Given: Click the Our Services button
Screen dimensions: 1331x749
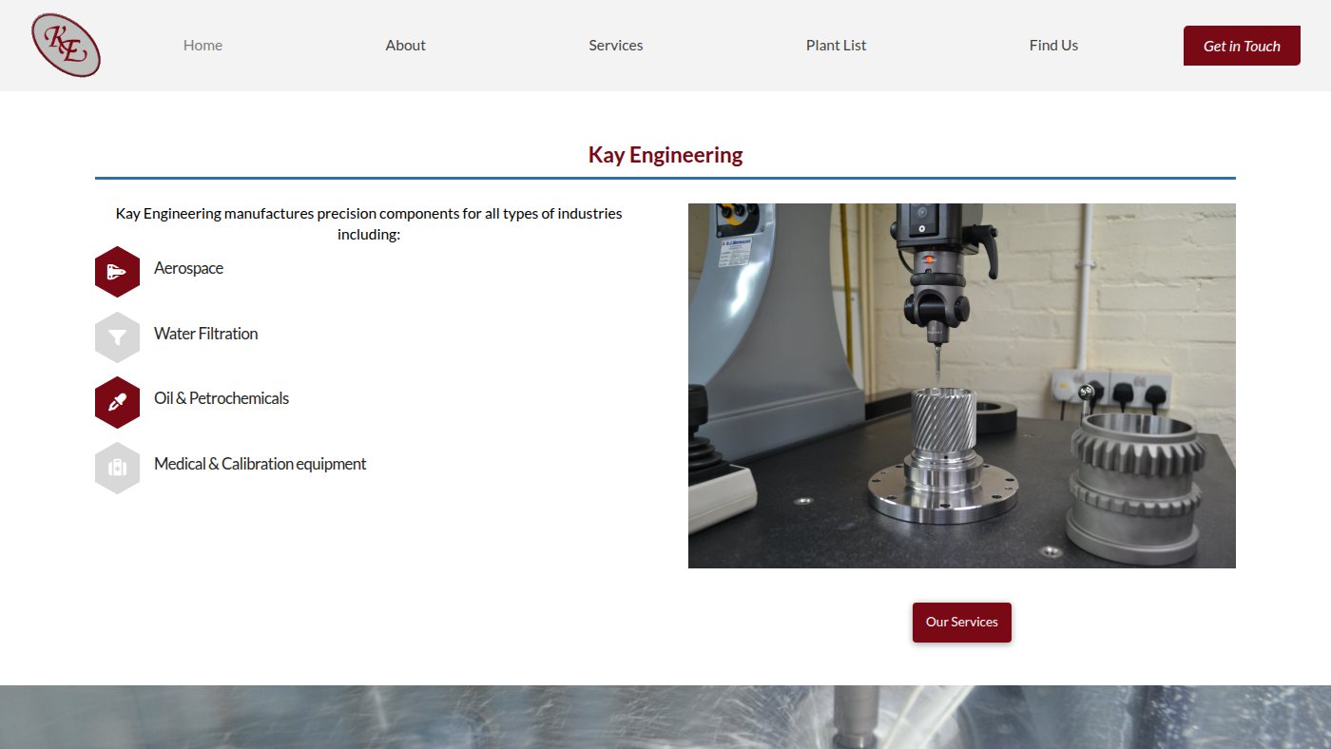Looking at the screenshot, I should coord(962,622).
